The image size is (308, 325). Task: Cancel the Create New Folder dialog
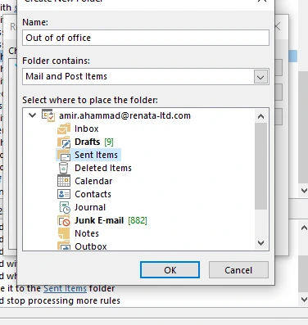tap(238, 270)
